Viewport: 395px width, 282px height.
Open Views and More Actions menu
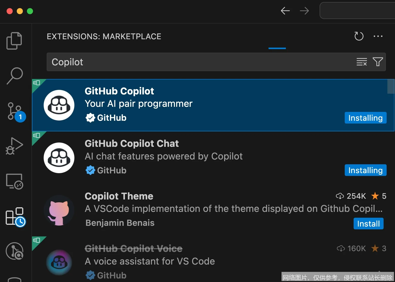click(378, 36)
